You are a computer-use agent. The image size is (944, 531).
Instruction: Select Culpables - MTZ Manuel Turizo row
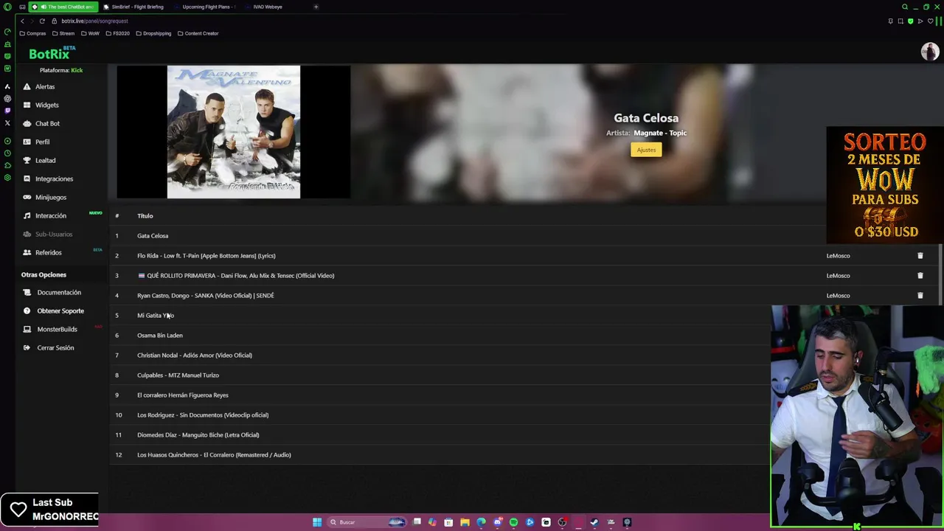440,375
